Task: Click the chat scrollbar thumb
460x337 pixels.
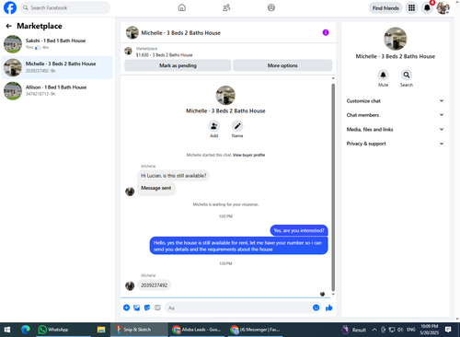Action: [333, 187]
